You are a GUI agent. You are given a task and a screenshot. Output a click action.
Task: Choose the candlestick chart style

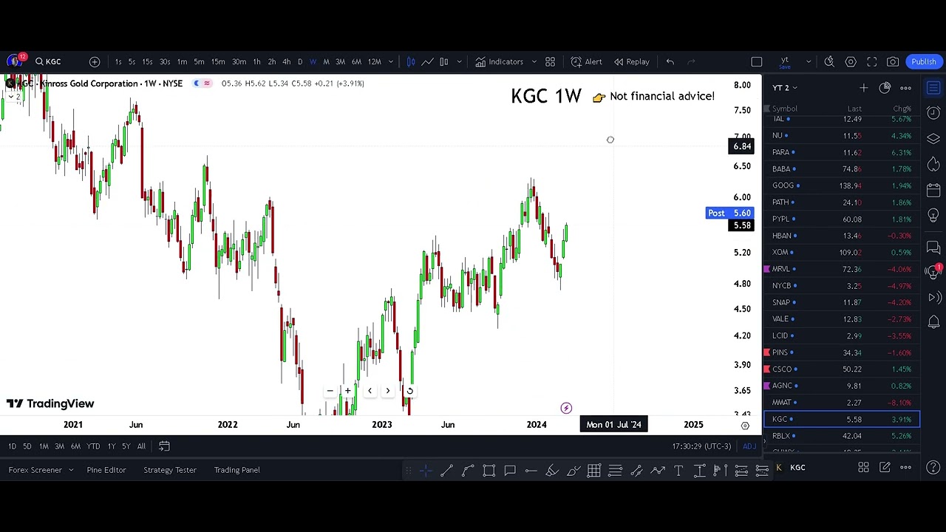click(411, 61)
